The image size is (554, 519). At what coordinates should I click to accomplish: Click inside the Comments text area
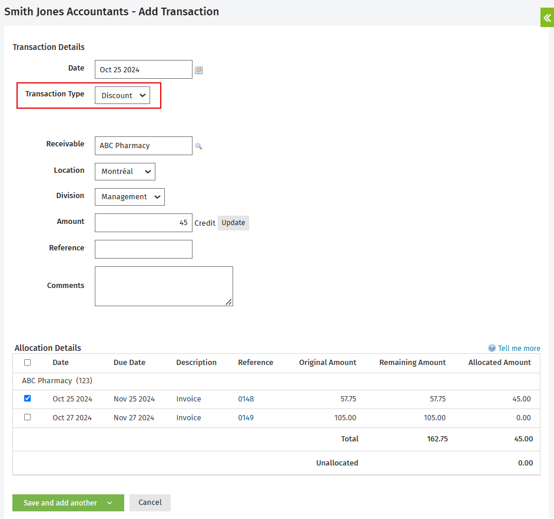[164, 286]
